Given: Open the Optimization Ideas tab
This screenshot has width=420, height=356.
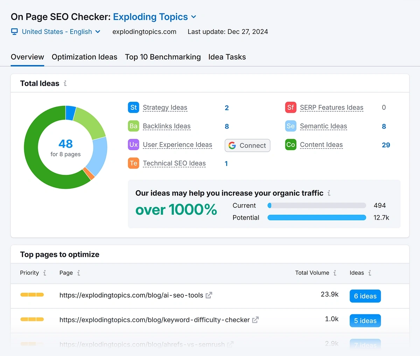Looking at the screenshot, I should (84, 57).
